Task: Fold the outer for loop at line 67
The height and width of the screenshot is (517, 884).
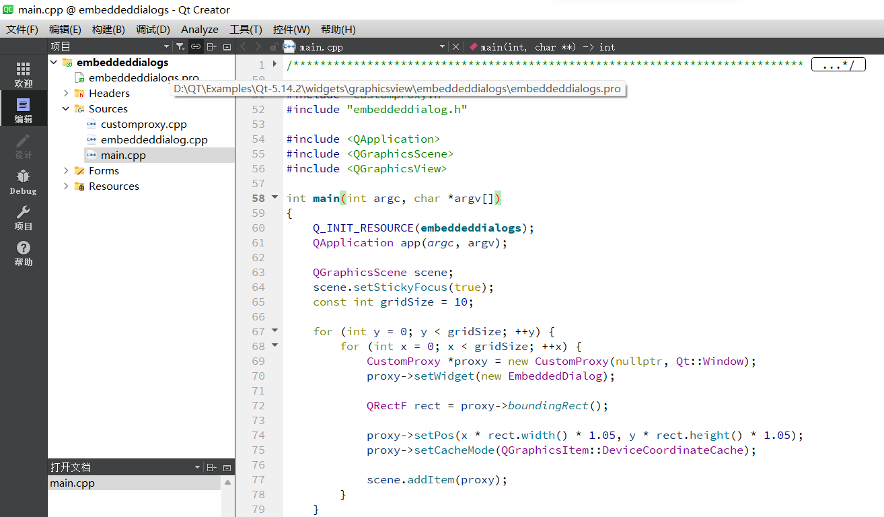Action: coord(274,331)
